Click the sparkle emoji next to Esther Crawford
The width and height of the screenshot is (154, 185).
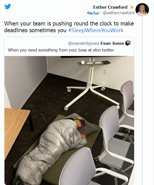click(131, 7)
